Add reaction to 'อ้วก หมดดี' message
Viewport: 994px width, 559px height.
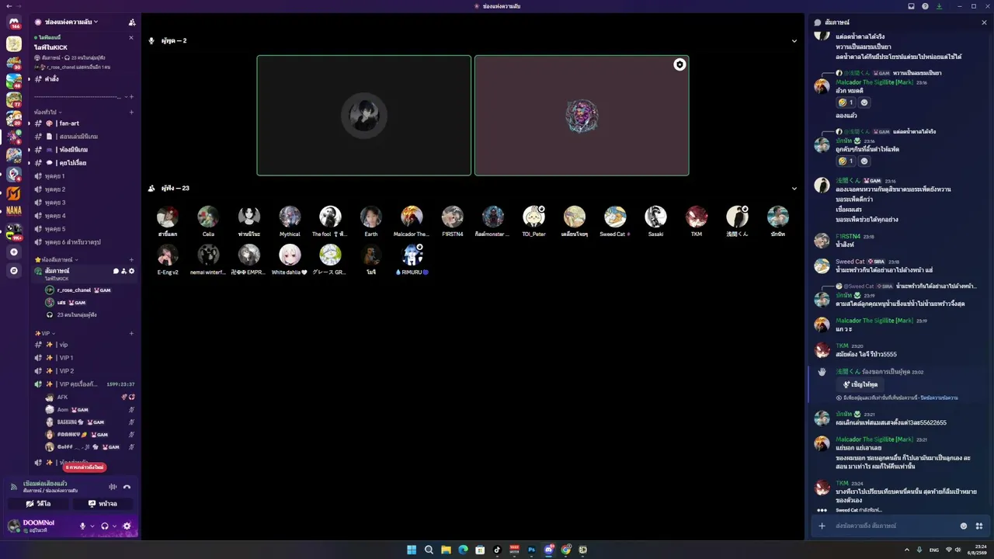[864, 102]
